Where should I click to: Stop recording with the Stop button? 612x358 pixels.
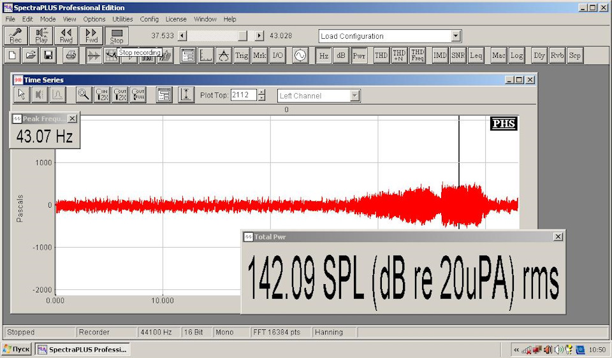coord(116,36)
